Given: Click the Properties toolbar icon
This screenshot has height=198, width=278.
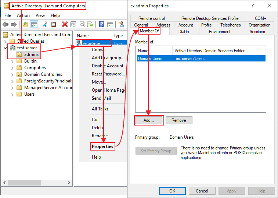Looking at the screenshot, I should (73, 24).
